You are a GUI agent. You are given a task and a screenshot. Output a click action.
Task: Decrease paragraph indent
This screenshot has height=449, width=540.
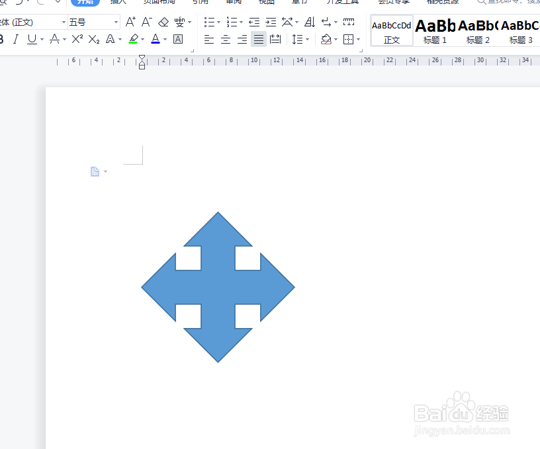[254, 22]
